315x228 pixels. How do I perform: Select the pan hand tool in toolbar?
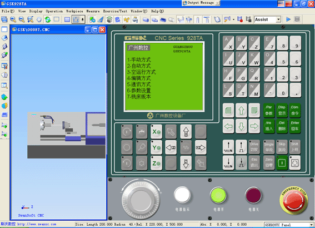click(x=39, y=19)
